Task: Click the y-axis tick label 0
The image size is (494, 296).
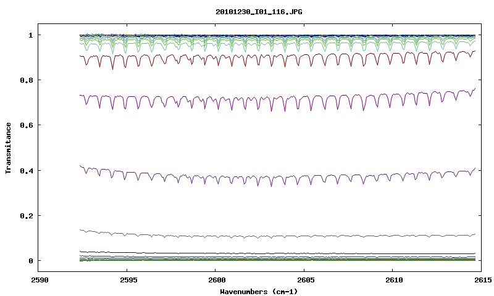Action: point(30,261)
